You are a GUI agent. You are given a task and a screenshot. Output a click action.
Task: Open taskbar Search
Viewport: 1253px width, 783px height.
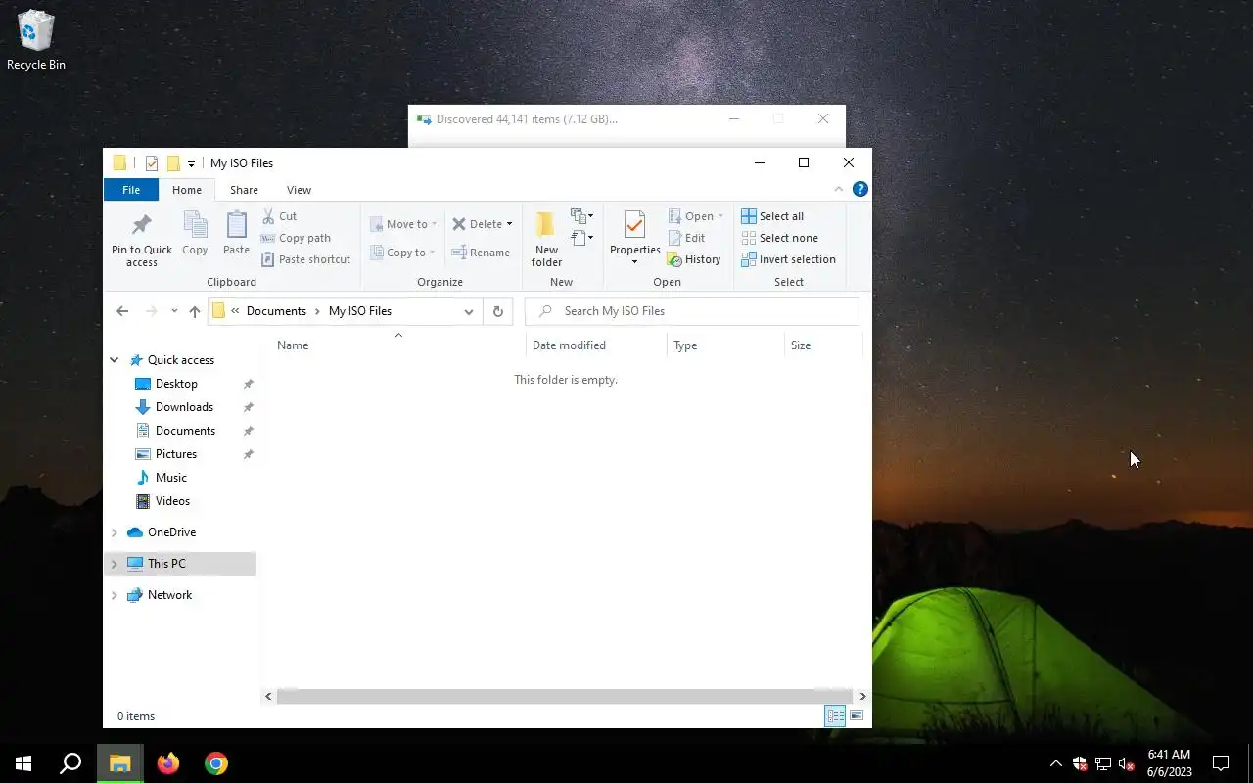coord(70,763)
